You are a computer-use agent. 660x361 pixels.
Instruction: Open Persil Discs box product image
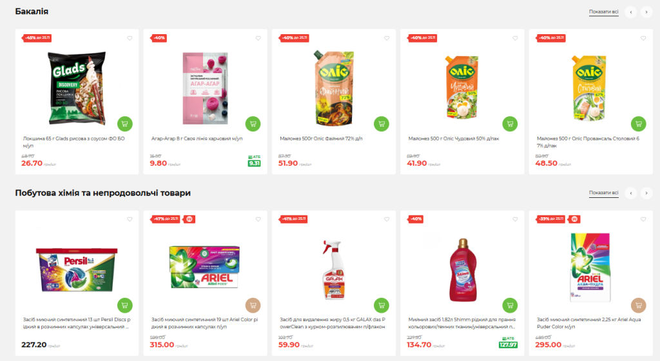77,269
